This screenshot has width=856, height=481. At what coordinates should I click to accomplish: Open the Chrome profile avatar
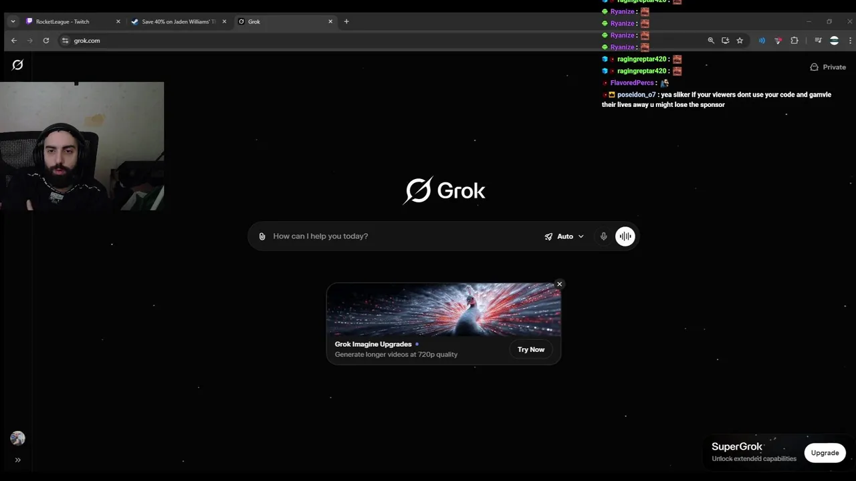[x=834, y=41]
